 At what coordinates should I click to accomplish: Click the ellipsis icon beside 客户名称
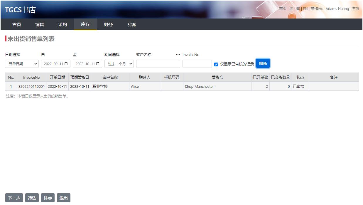tap(178, 55)
